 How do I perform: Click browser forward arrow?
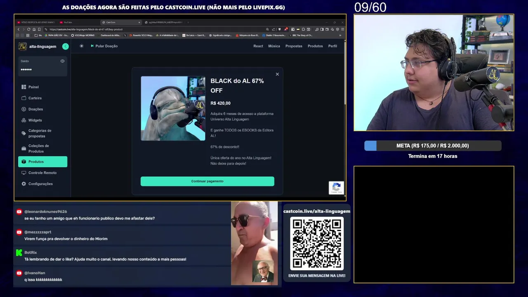tap(24, 29)
